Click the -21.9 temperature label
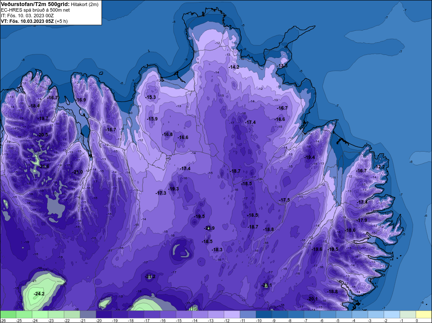Screen dimensions: 432x323 pos(210,228)
